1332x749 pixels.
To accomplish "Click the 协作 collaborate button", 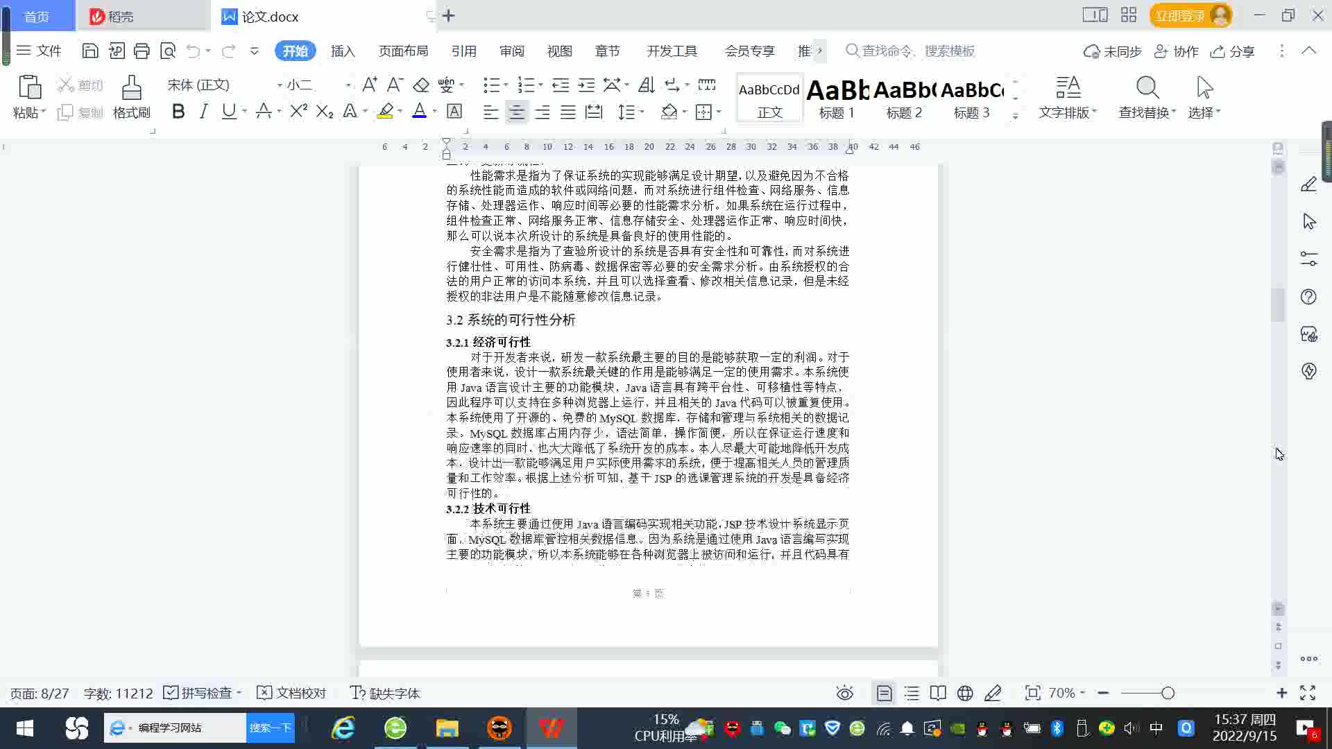I will coord(1177,51).
